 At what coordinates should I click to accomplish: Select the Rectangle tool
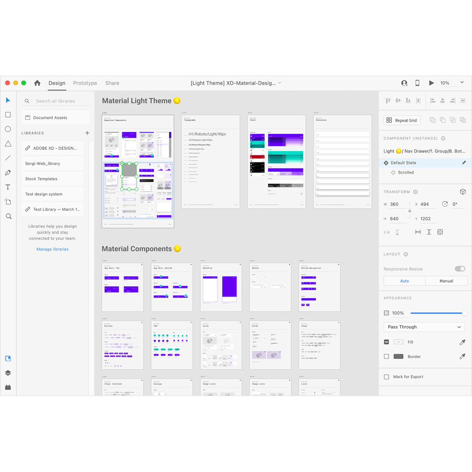click(x=8, y=114)
